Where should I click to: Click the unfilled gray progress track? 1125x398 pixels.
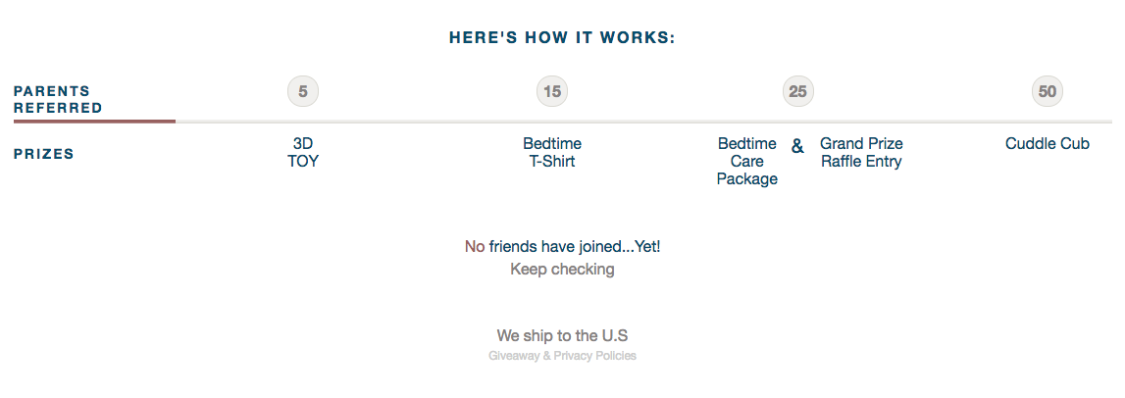tap(643, 122)
